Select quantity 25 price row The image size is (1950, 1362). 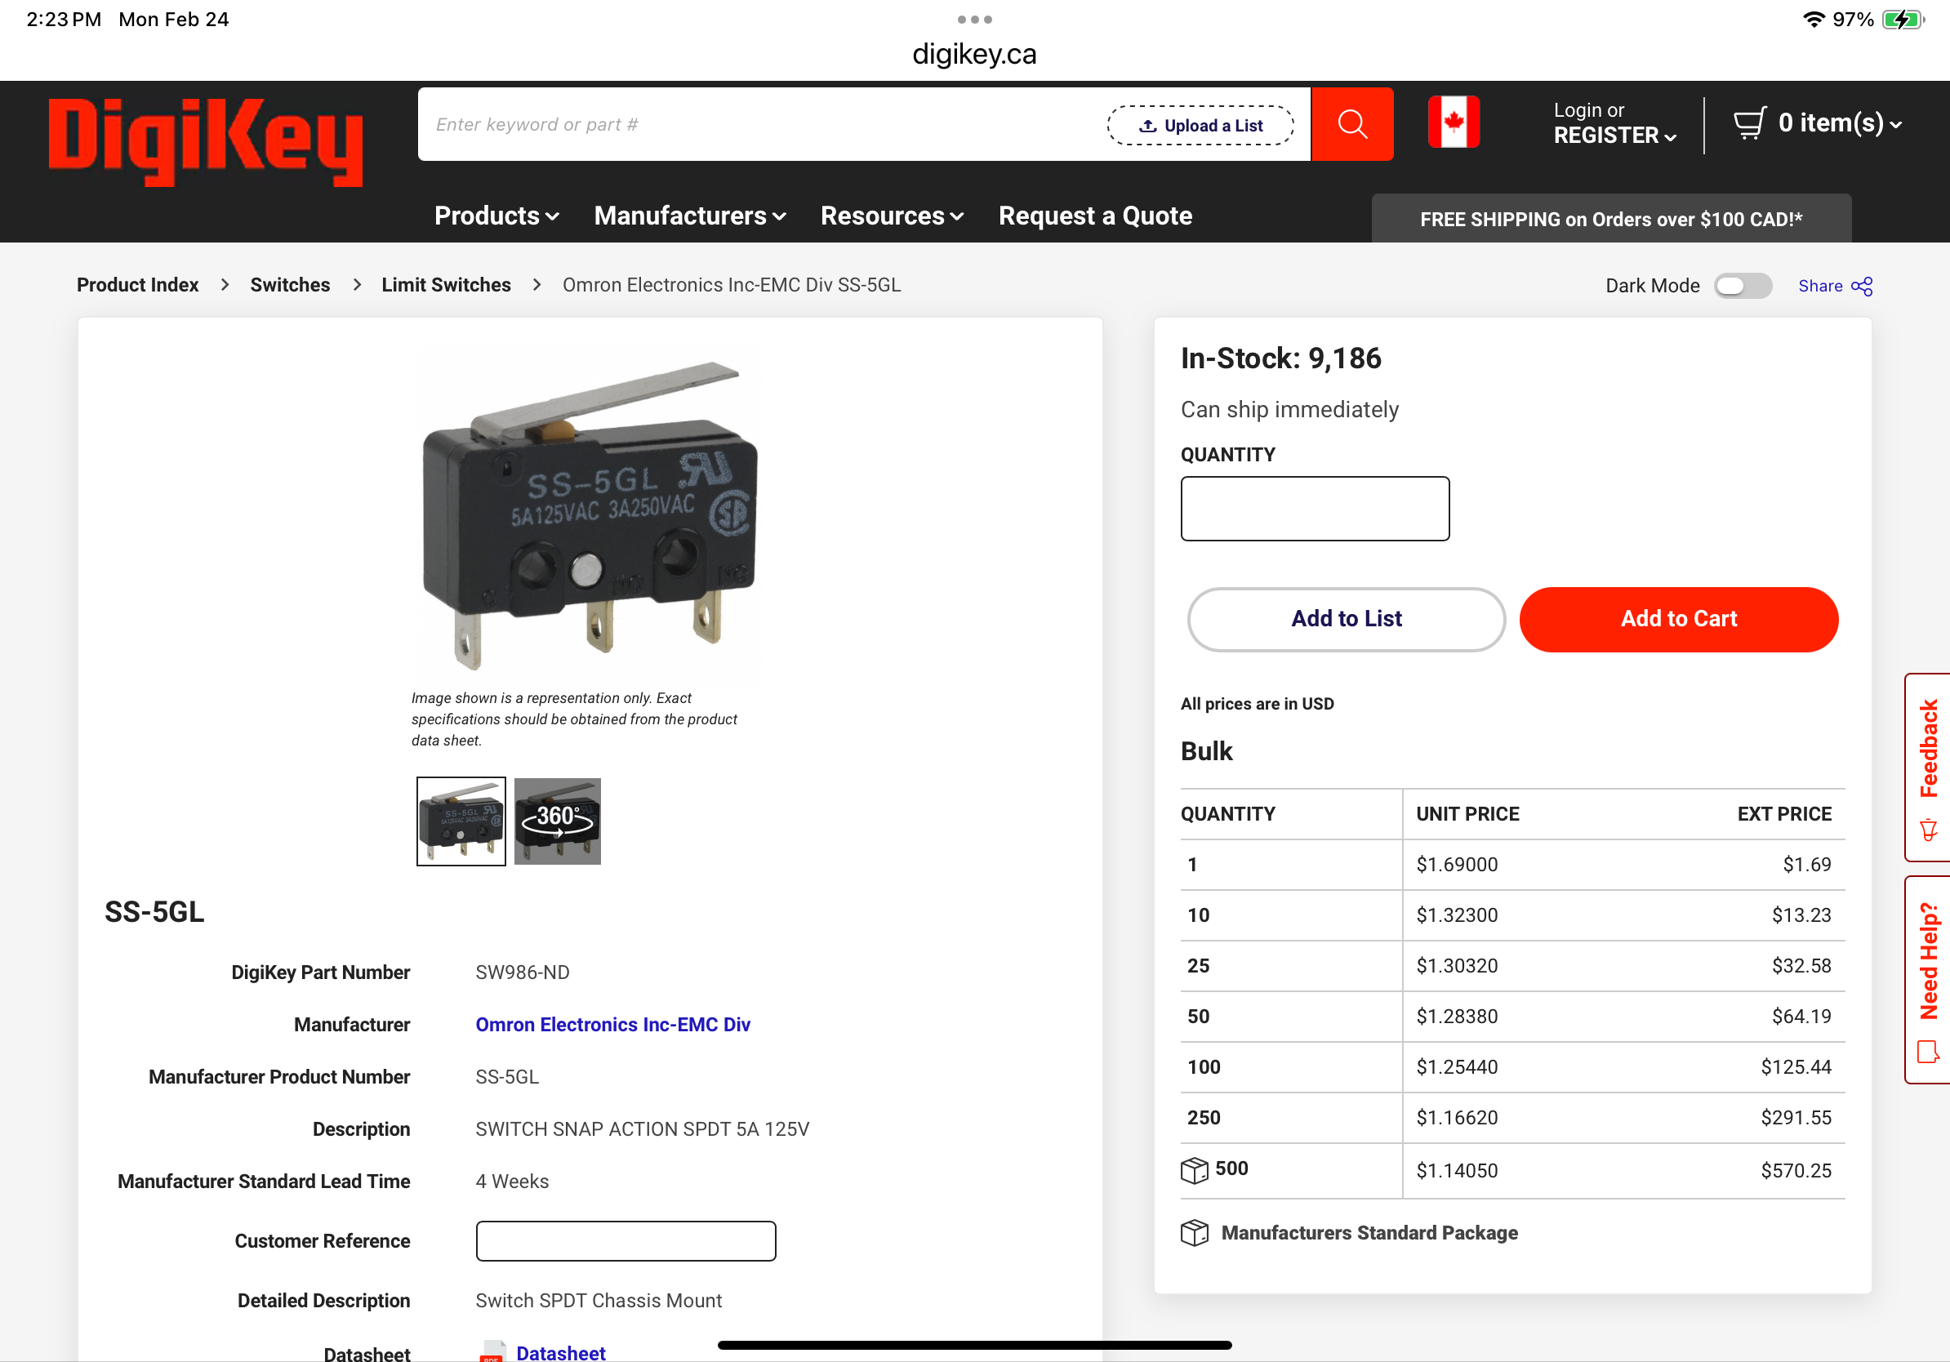click(1511, 966)
